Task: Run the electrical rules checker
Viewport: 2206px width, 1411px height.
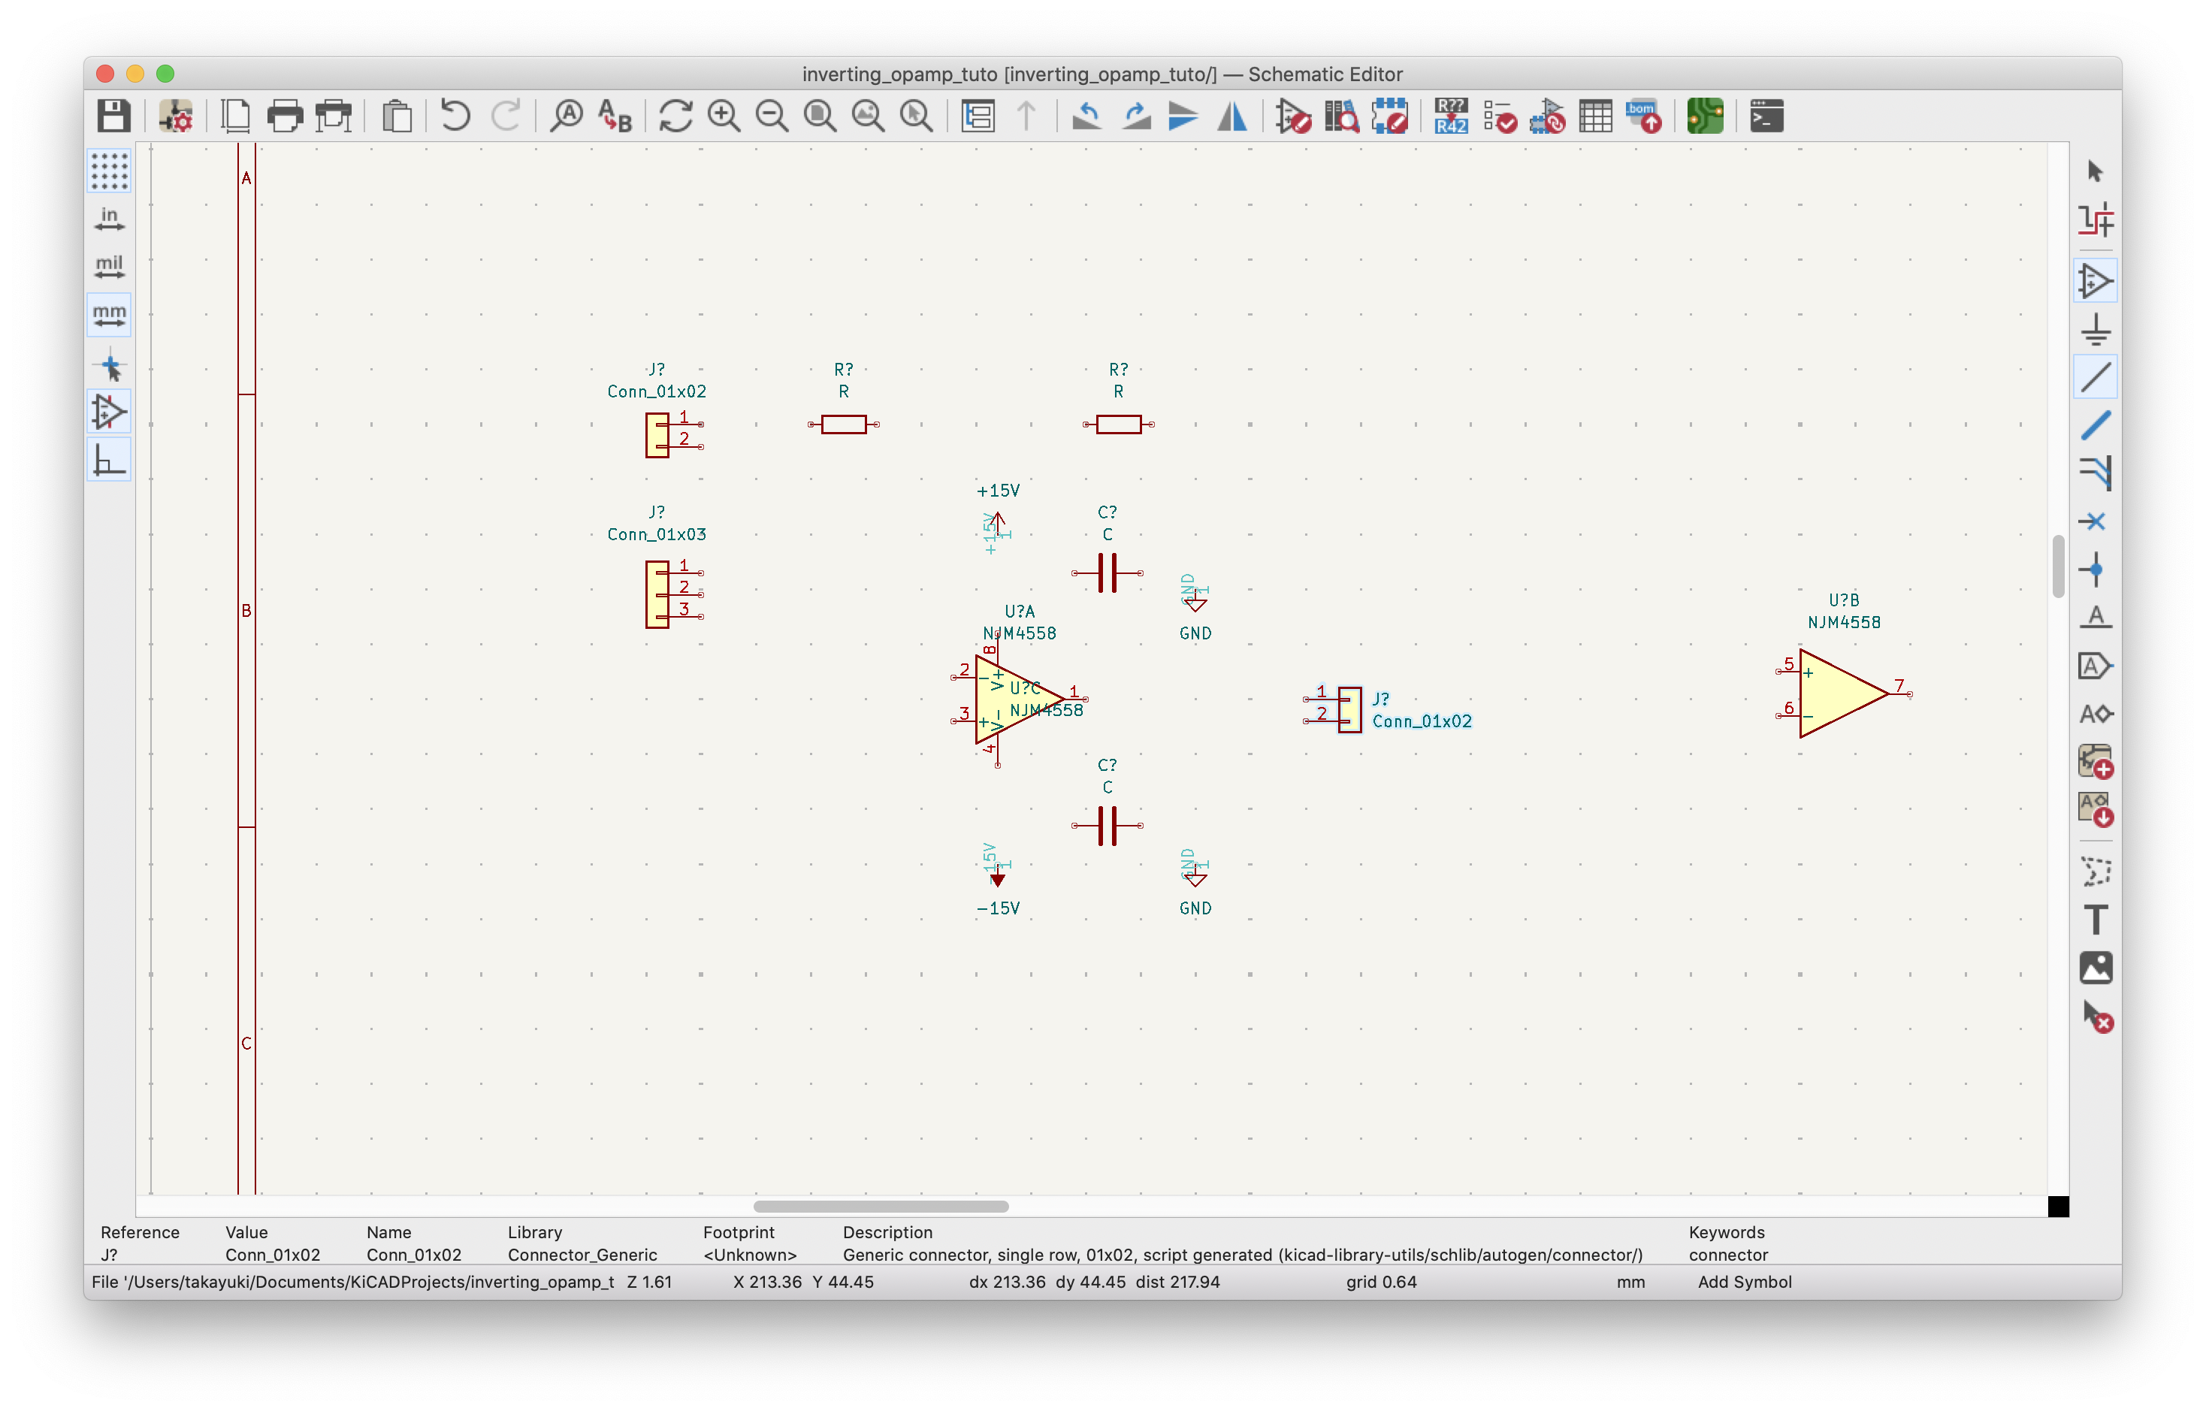Action: tap(1500, 116)
